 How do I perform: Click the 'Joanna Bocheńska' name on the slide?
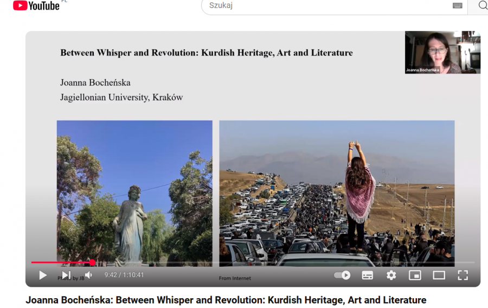[95, 83]
